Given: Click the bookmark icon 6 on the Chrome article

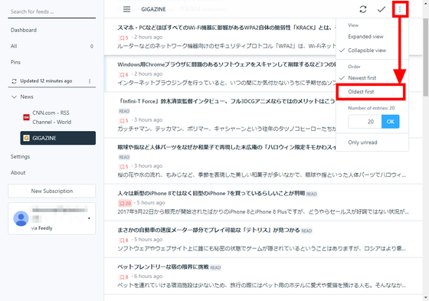Looking at the screenshot, I should coord(123,74).
